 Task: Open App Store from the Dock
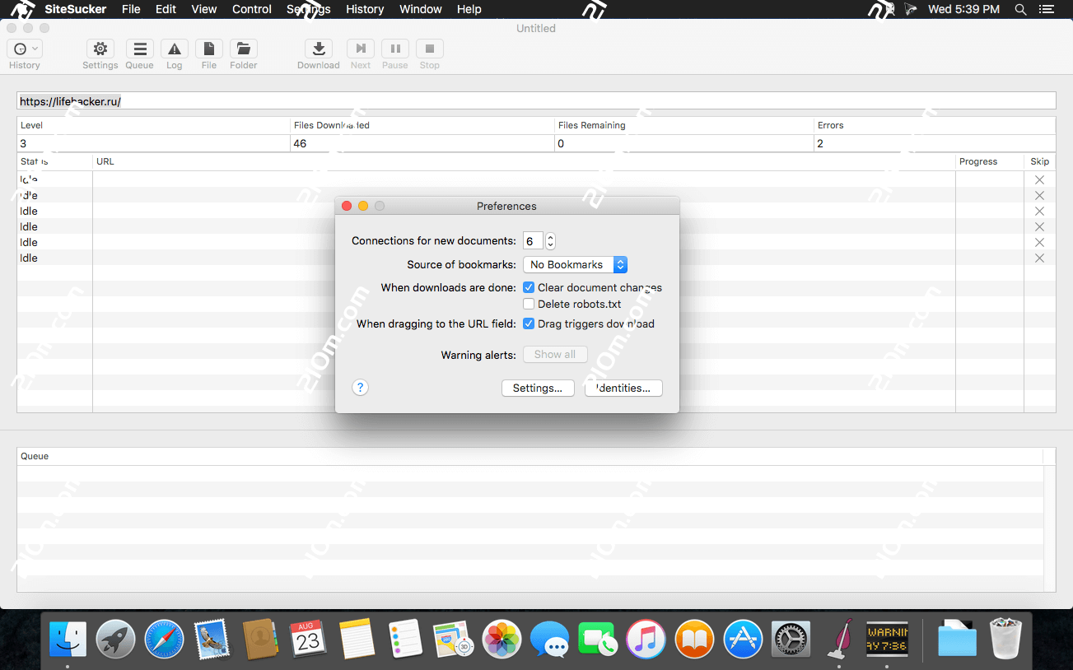click(744, 639)
